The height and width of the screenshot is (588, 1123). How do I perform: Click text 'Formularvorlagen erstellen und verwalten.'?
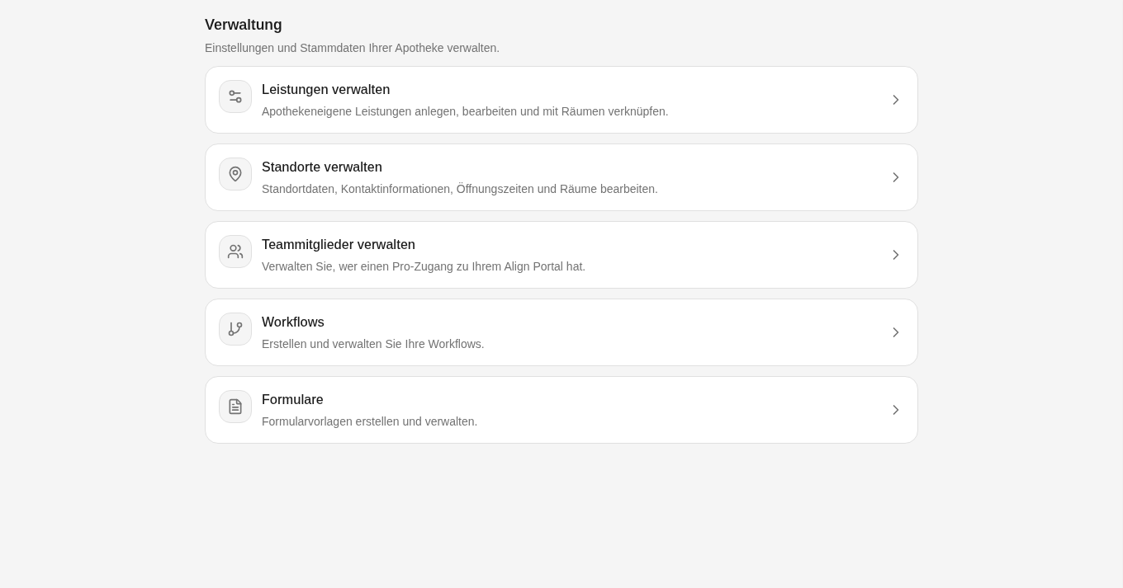[x=369, y=421]
